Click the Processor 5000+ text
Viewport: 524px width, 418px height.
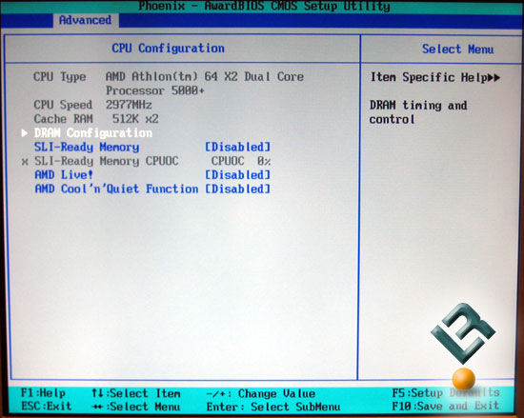click(x=155, y=90)
